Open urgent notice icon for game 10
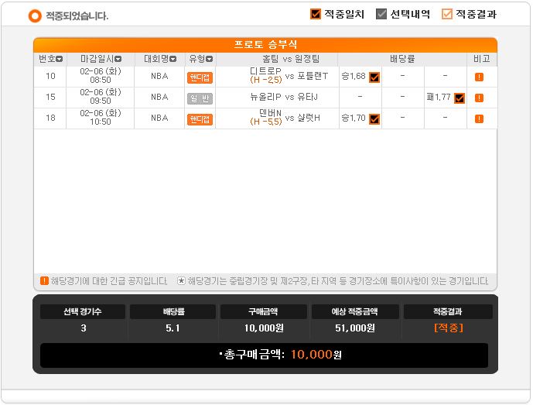 tap(479, 77)
